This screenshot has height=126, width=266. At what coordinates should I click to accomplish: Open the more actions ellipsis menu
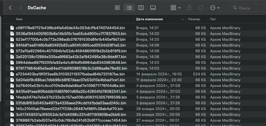(215, 8)
